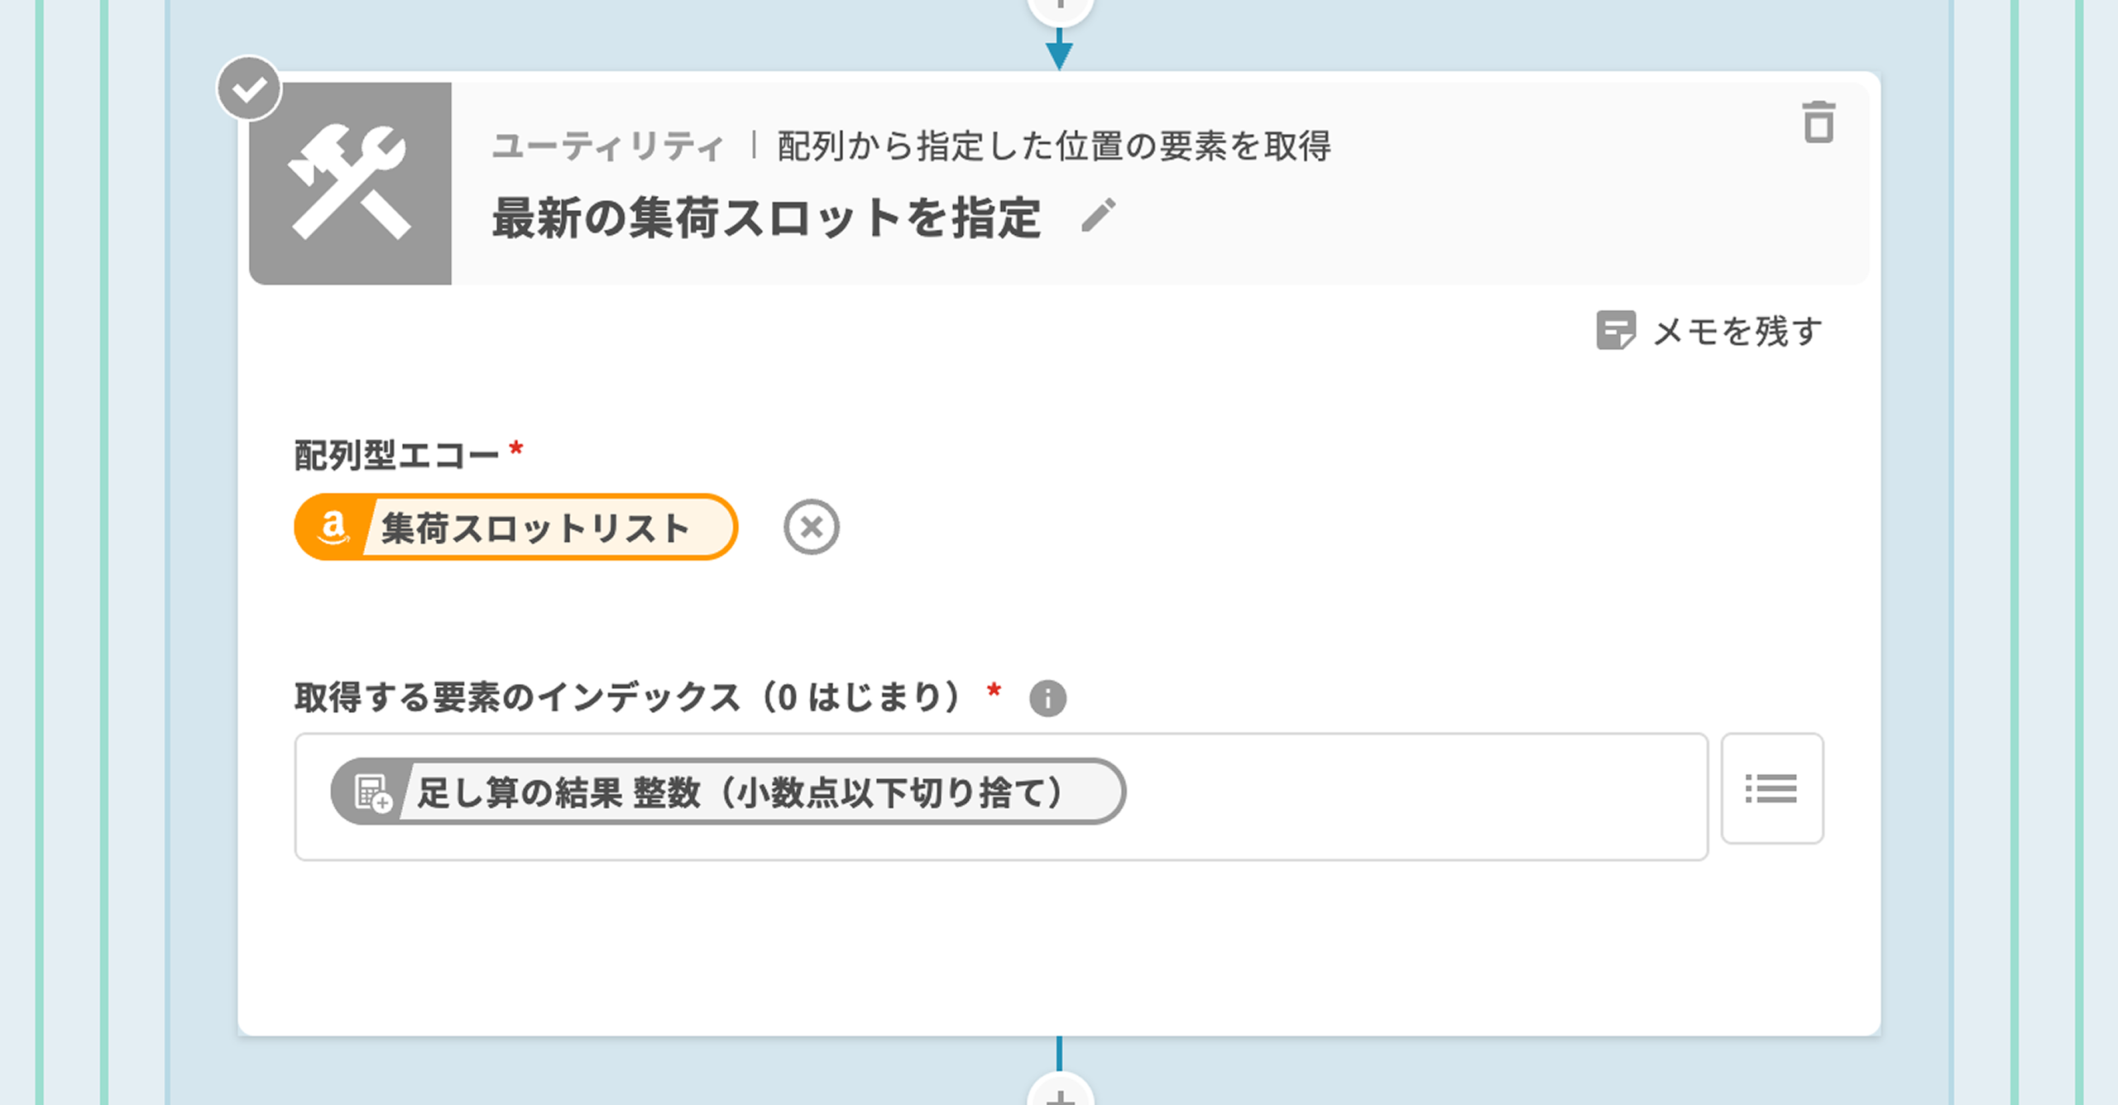
Task: Click the メモを残す link
Action: 1737,331
